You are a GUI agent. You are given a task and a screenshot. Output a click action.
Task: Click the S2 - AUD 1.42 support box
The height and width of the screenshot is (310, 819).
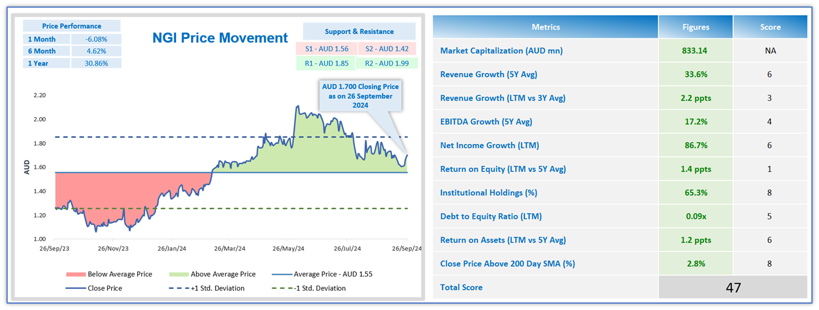[x=387, y=48]
